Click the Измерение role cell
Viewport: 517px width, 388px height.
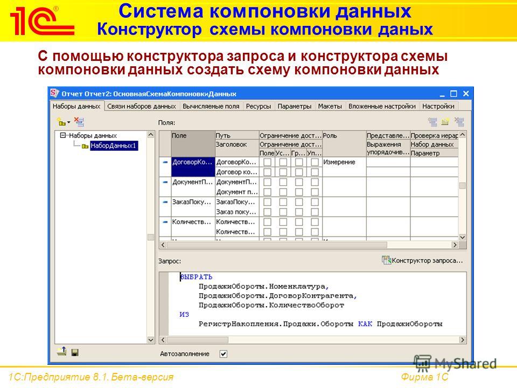point(344,167)
